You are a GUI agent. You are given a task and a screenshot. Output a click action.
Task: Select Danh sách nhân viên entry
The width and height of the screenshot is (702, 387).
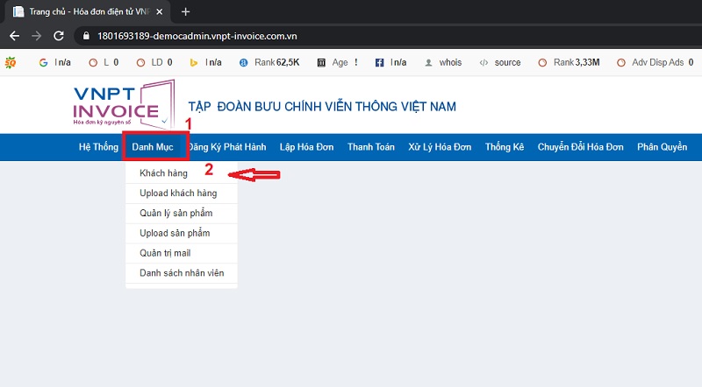182,273
